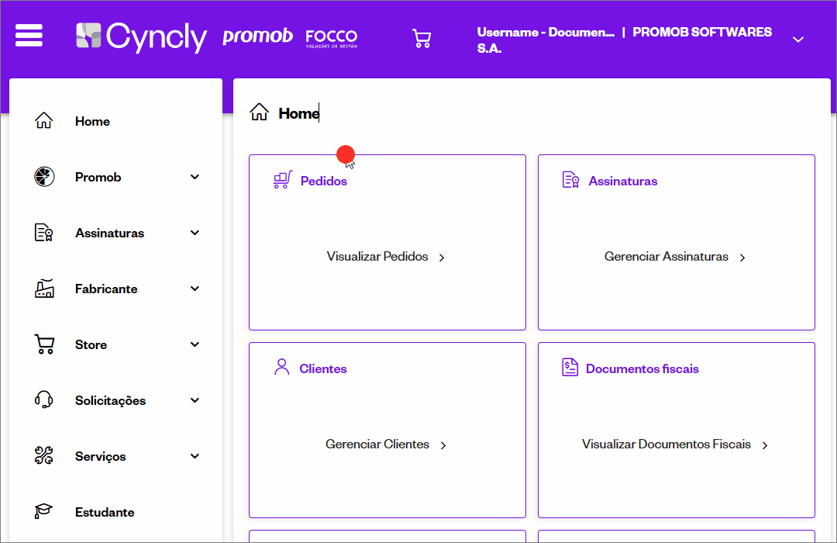Open the hamburger menu icon
The image size is (837, 543).
coord(29,36)
